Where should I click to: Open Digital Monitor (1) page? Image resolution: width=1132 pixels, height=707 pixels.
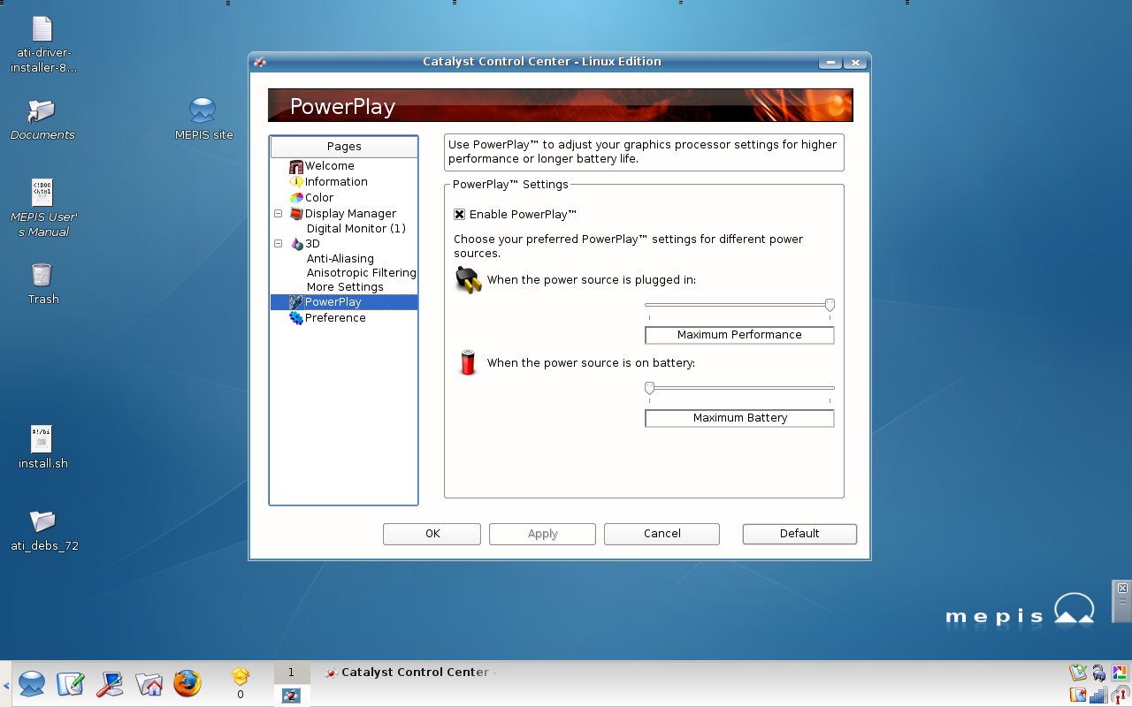pyautogui.click(x=356, y=229)
